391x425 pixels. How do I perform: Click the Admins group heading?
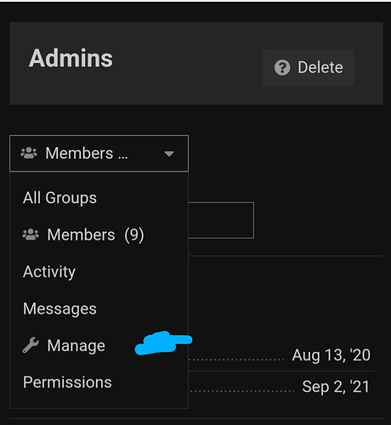point(71,58)
